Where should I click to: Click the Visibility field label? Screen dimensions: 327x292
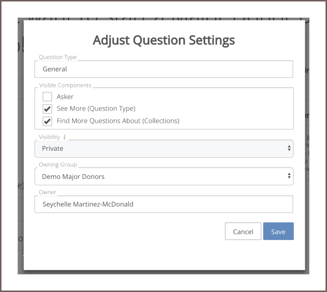click(49, 137)
